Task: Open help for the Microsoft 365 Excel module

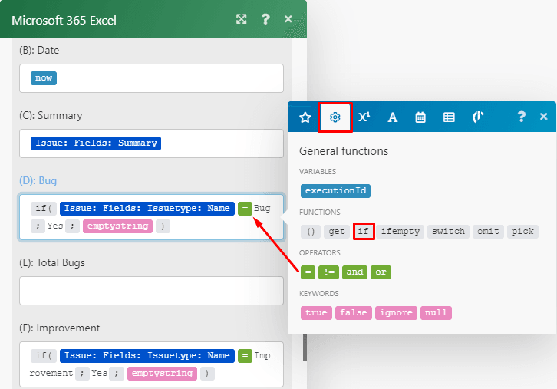Action: click(265, 19)
